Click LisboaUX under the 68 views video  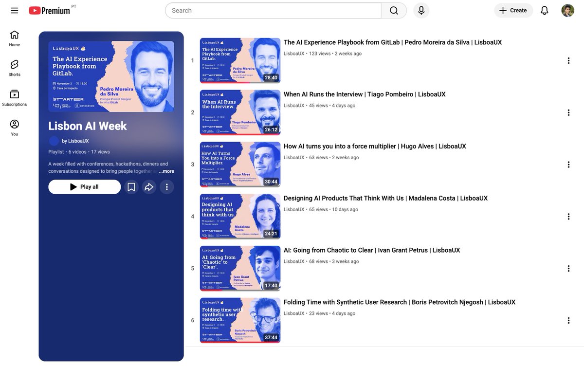coord(294,261)
